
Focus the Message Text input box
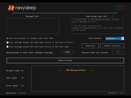click(33, 26)
